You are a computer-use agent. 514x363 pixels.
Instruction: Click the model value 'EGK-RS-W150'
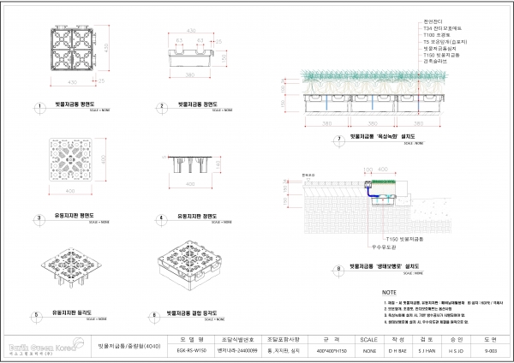(192, 350)
